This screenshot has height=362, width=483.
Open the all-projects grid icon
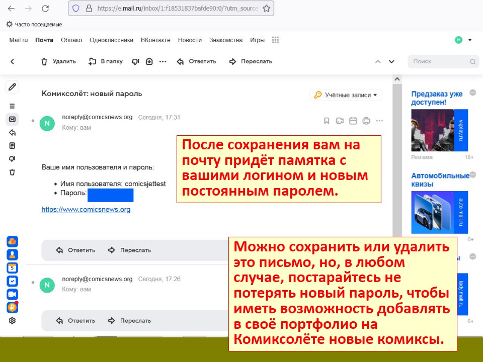[275, 40]
